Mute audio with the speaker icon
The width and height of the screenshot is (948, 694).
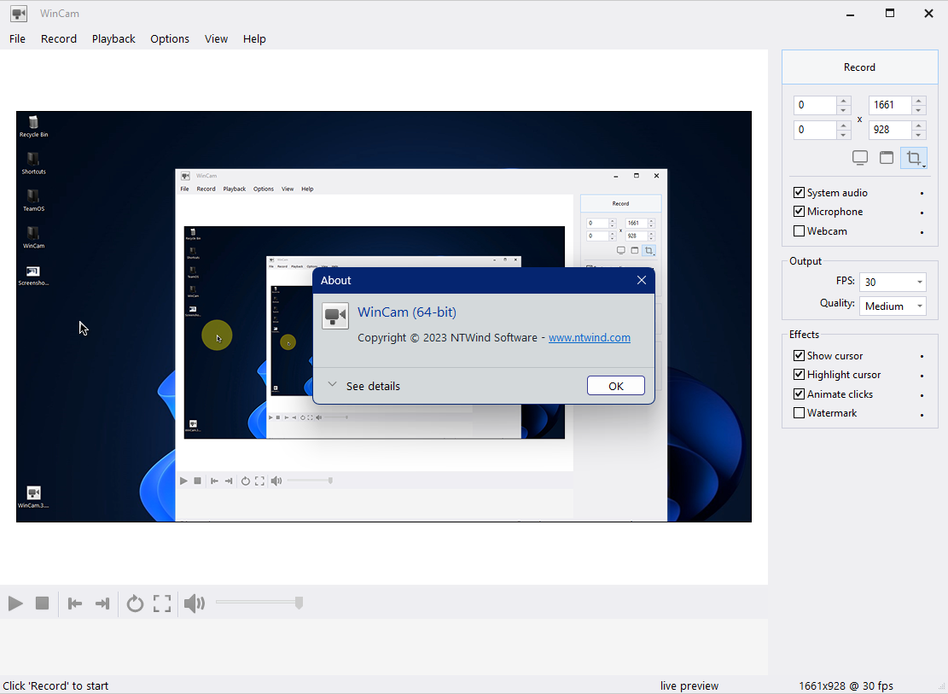pyautogui.click(x=194, y=604)
